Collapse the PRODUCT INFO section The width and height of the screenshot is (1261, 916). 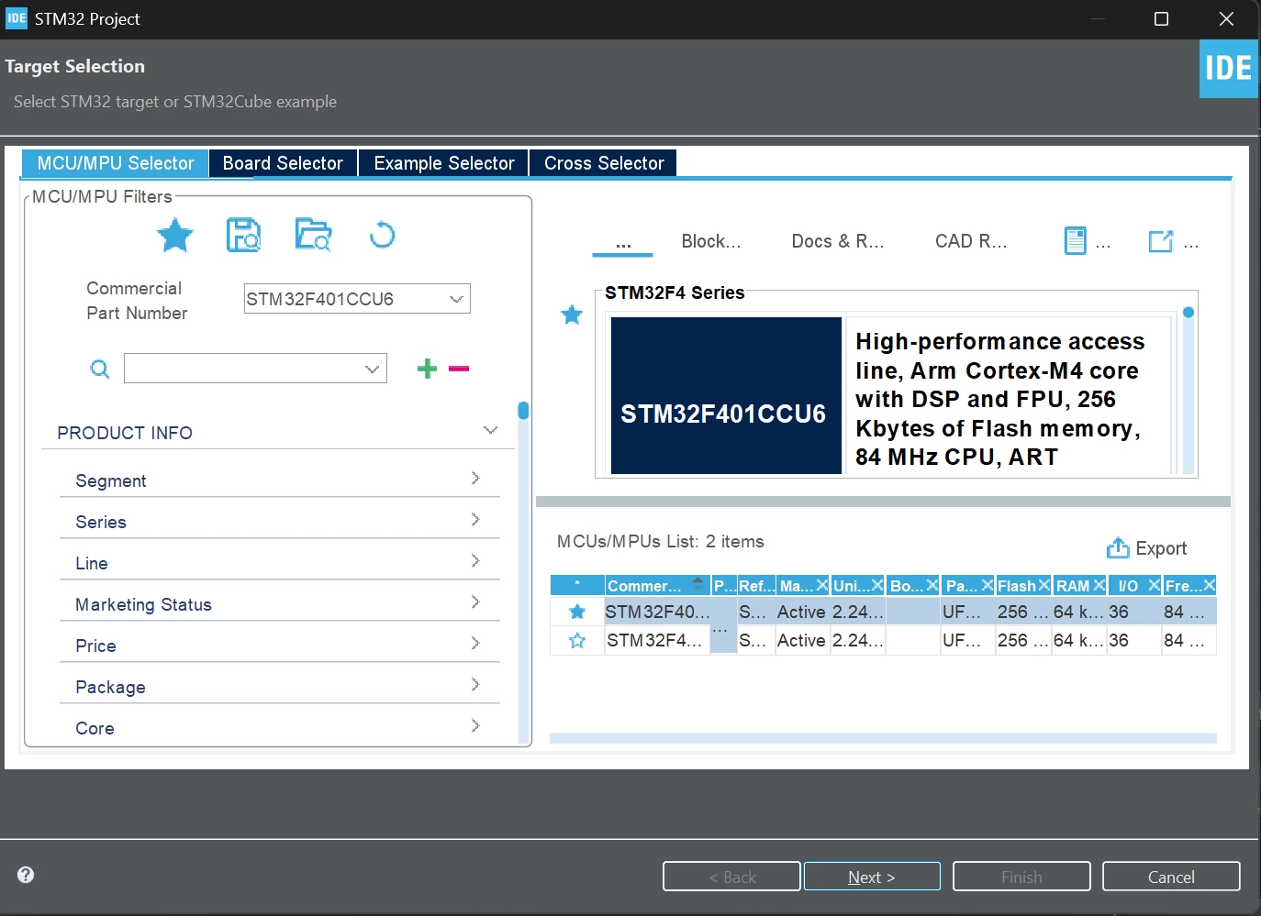(x=490, y=430)
